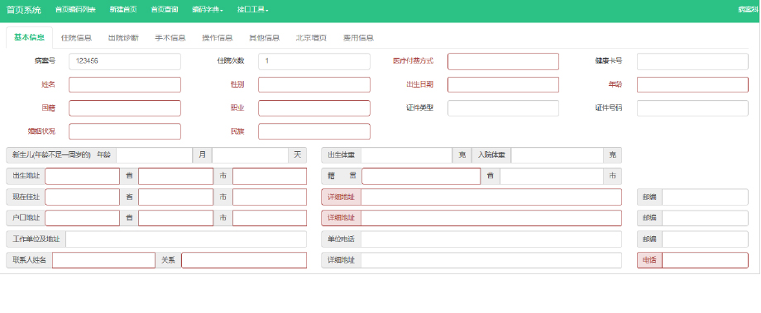Focus the red 电话 input field
Viewport: 761px width, 313px height.
pyautogui.click(x=706, y=260)
